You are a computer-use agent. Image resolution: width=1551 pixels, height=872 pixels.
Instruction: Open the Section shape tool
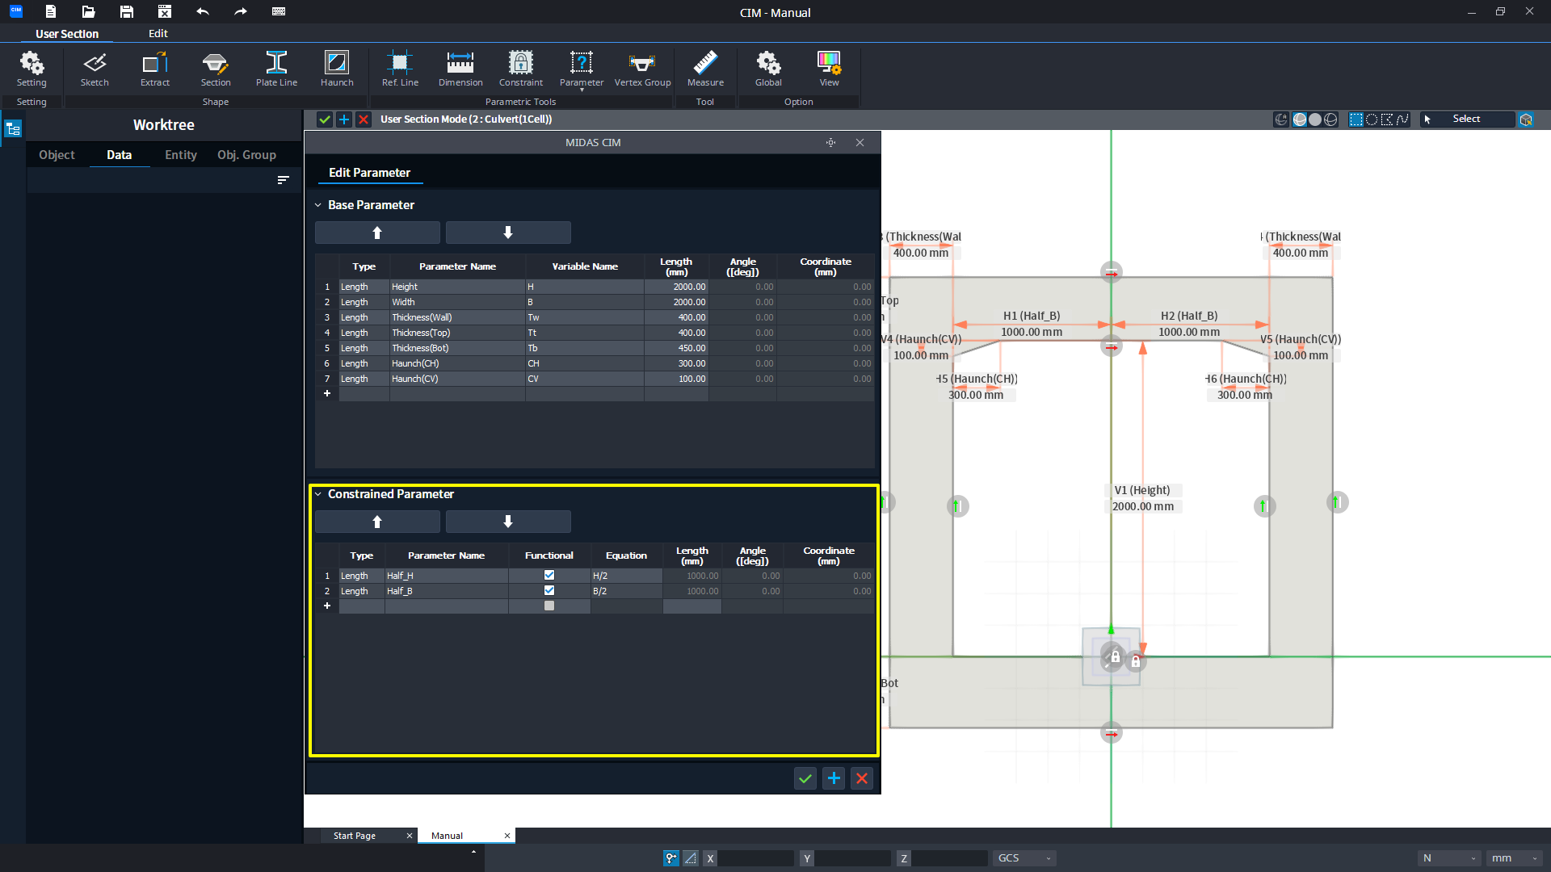[216, 69]
